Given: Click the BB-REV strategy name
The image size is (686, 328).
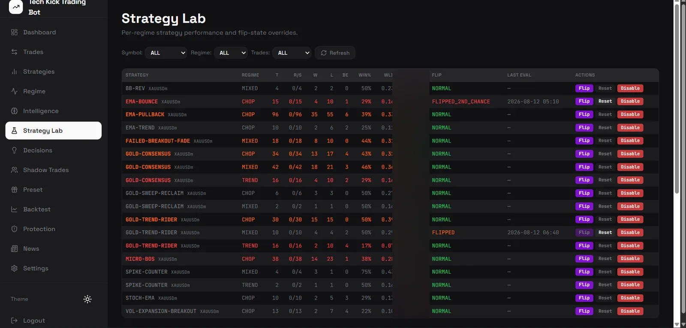Looking at the screenshot, I should (135, 88).
